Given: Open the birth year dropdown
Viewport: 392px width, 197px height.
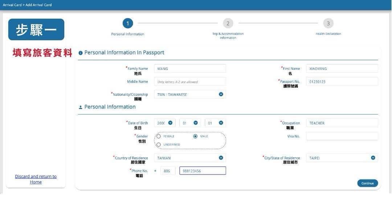Looking at the screenshot, I should [165, 123].
